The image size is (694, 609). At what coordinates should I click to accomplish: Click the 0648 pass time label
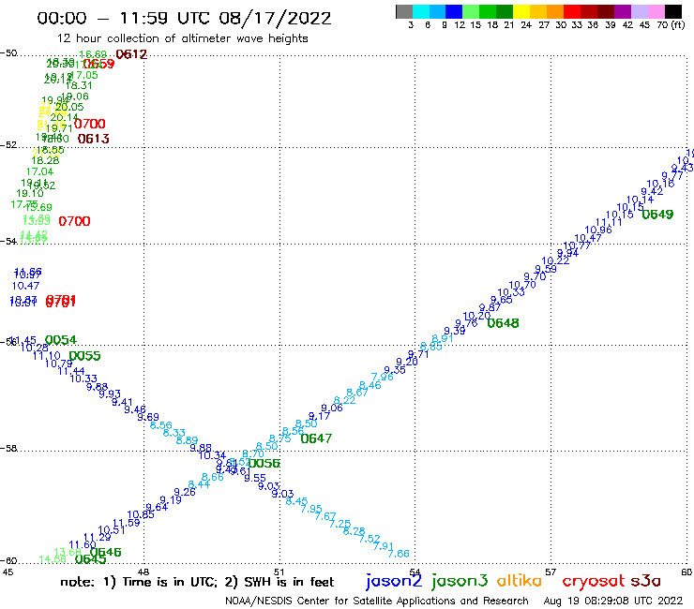[x=503, y=323]
